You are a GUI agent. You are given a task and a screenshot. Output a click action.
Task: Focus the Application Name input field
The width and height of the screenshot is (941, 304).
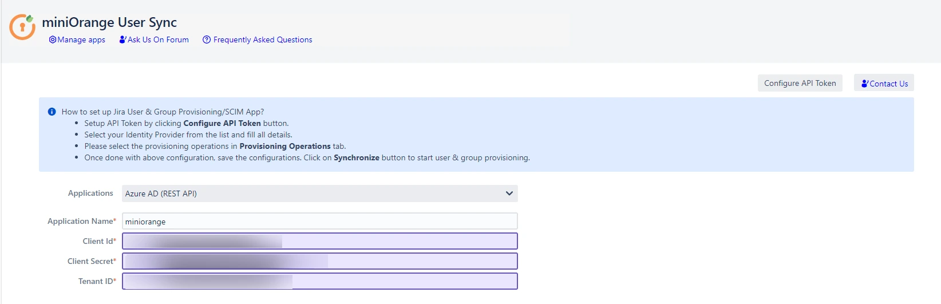pos(319,221)
